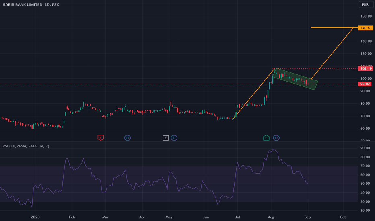Click 70.00 on the RSI scale

click(x=365, y=166)
